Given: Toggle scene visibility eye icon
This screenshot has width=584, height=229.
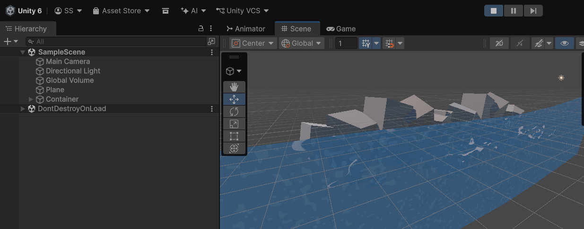Looking at the screenshot, I should pos(565,43).
